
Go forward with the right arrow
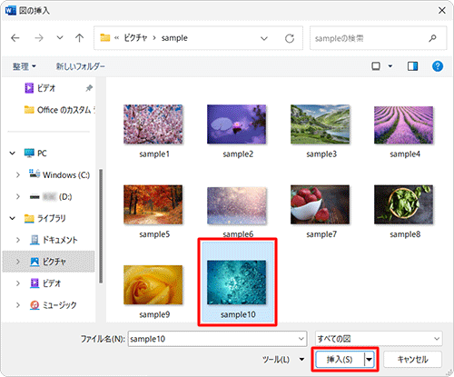(39, 38)
